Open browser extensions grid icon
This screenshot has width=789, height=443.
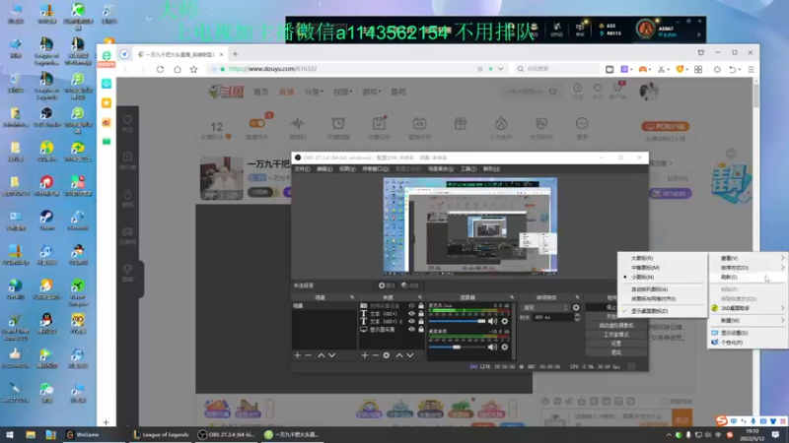[x=698, y=69]
